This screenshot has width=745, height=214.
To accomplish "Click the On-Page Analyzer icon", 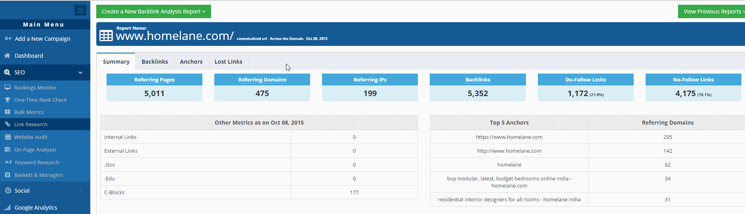I will point(8,150).
